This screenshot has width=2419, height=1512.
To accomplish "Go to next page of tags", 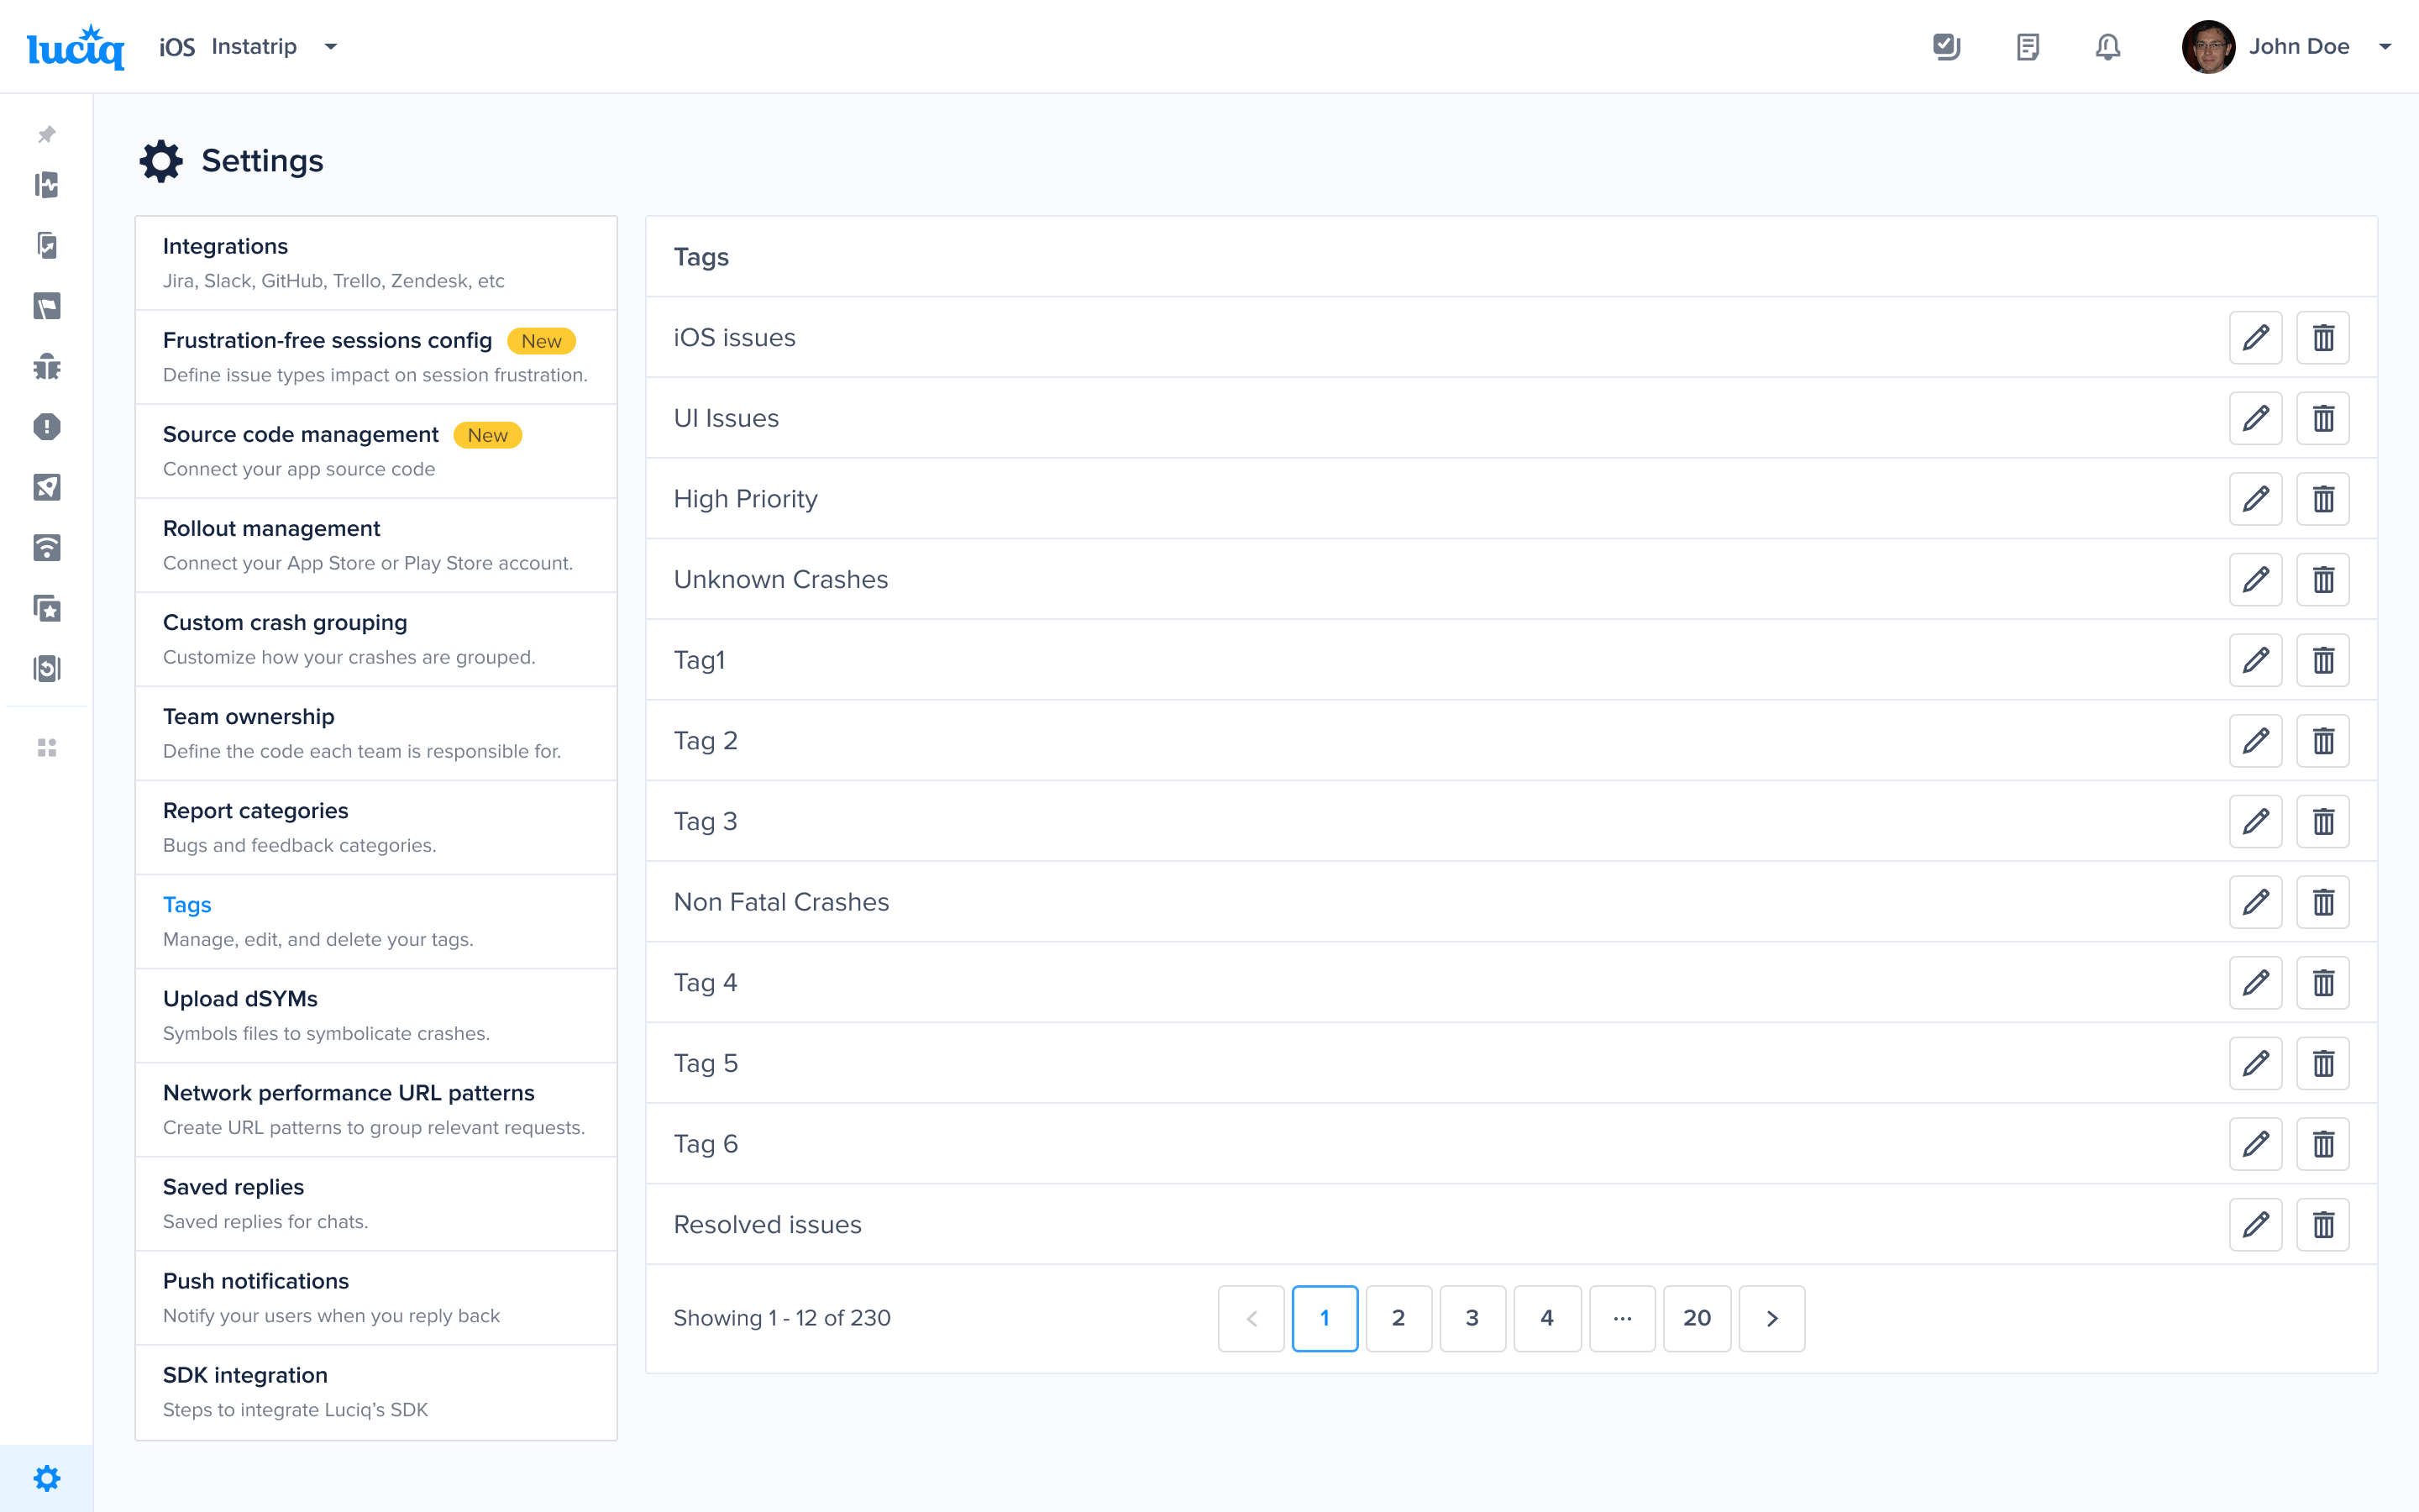I will (x=1771, y=1318).
